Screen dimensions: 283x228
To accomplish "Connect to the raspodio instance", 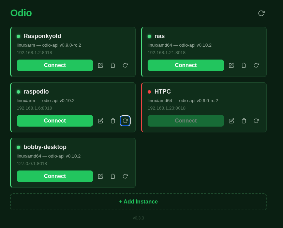I will click(x=55, y=121).
